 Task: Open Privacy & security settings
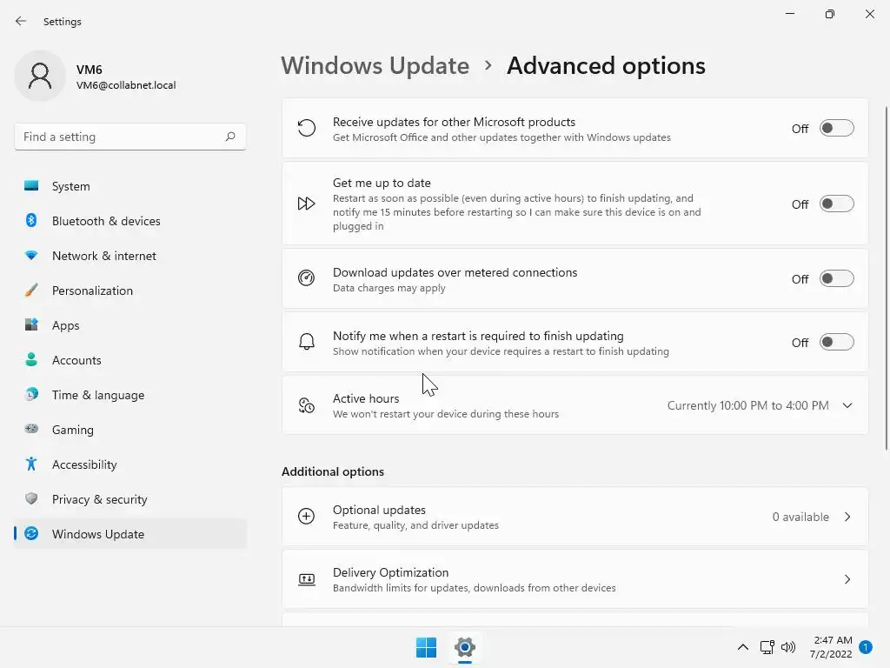[x=130, y=499]
